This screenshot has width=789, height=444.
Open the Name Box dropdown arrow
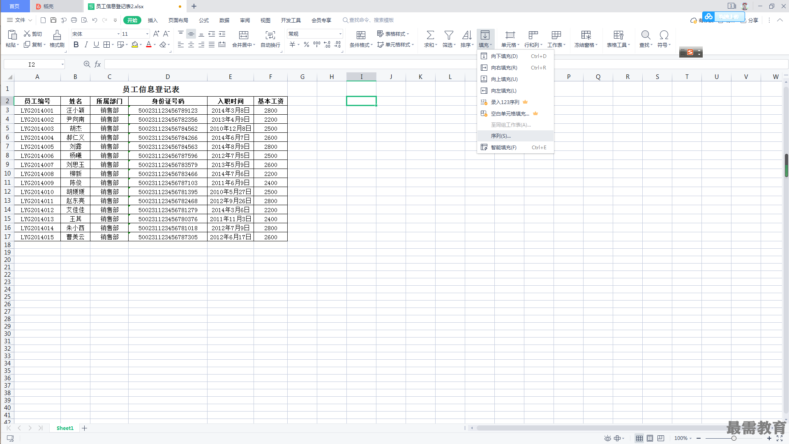(62, 64)
